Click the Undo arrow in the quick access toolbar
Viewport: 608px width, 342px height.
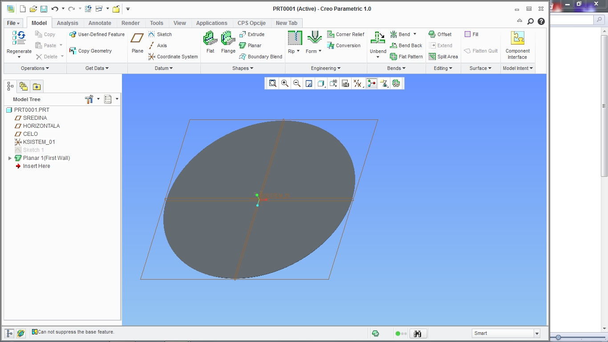coord(55,9)
